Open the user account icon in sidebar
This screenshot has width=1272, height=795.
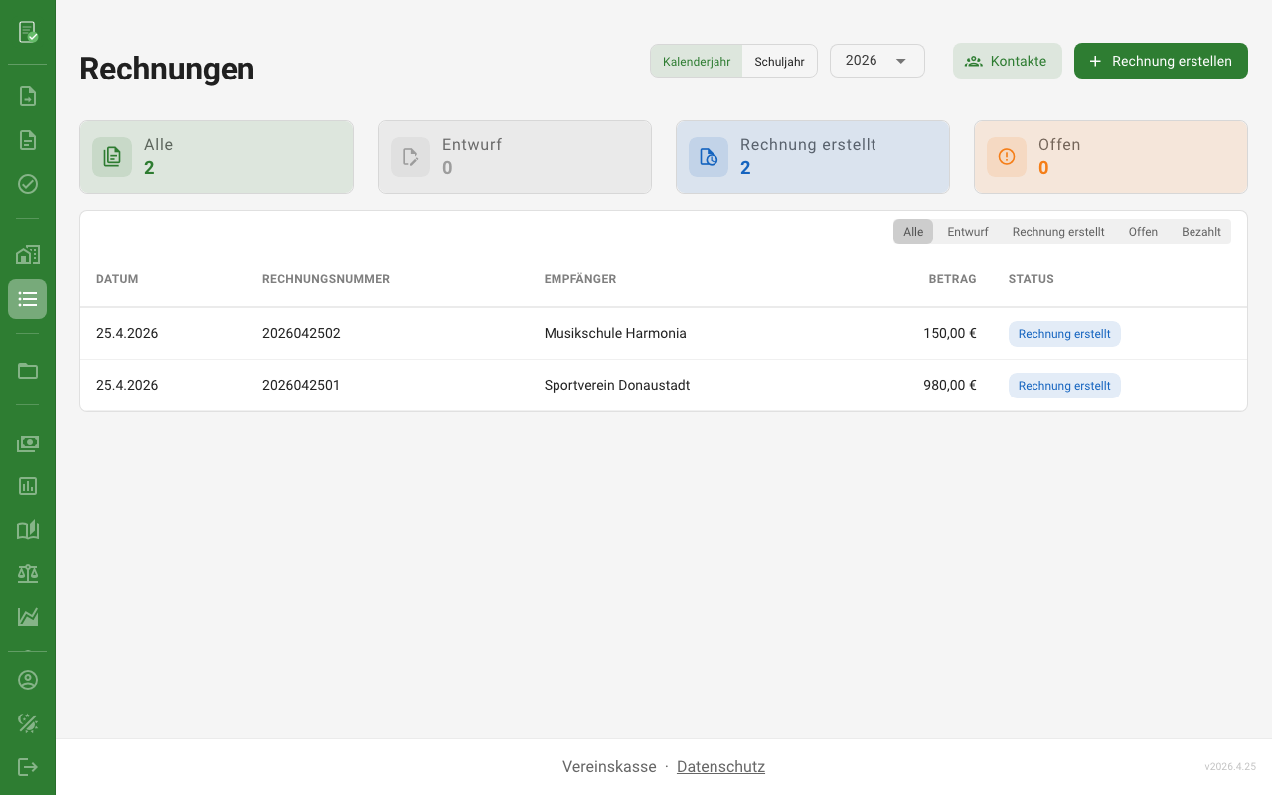[x=28, y=680]
